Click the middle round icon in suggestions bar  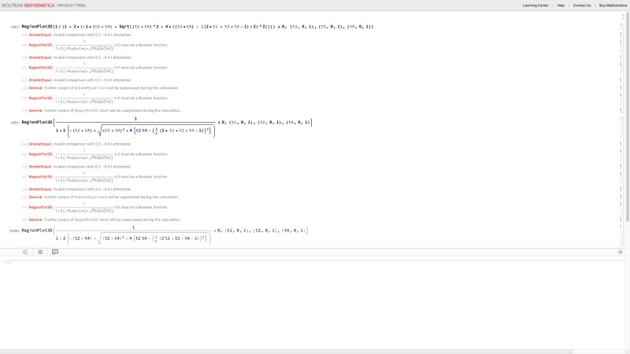[x=40, y=252]
